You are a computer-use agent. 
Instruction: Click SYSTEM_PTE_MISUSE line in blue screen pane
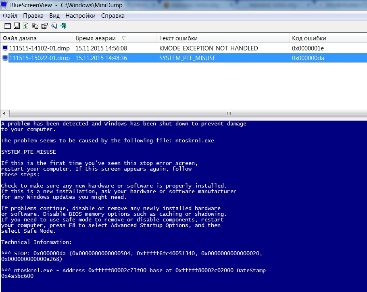(29, 152)
